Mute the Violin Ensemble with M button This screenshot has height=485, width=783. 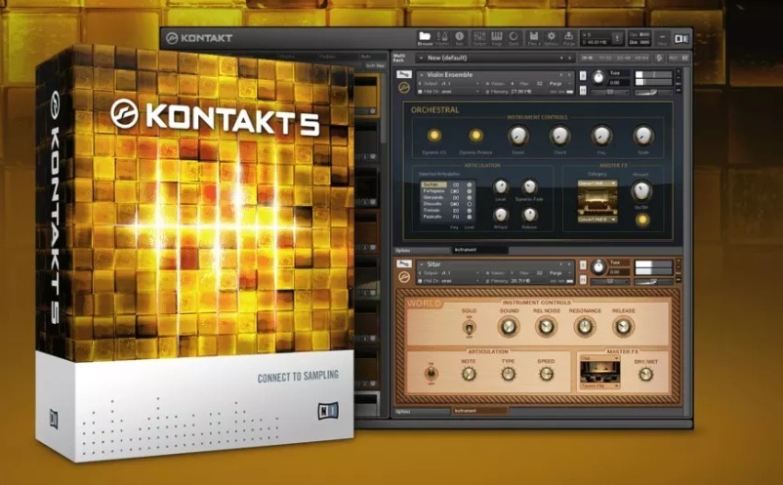coord(583,90)
